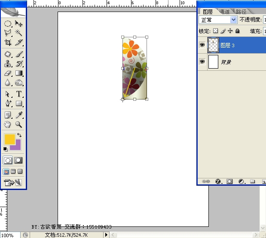The image size is (266, 238).
Task: Select the History Brush tool
Action: [x=18, y=64]
